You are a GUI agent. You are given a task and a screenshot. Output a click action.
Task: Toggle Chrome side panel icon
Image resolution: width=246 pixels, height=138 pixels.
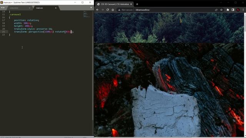[233, 10]
